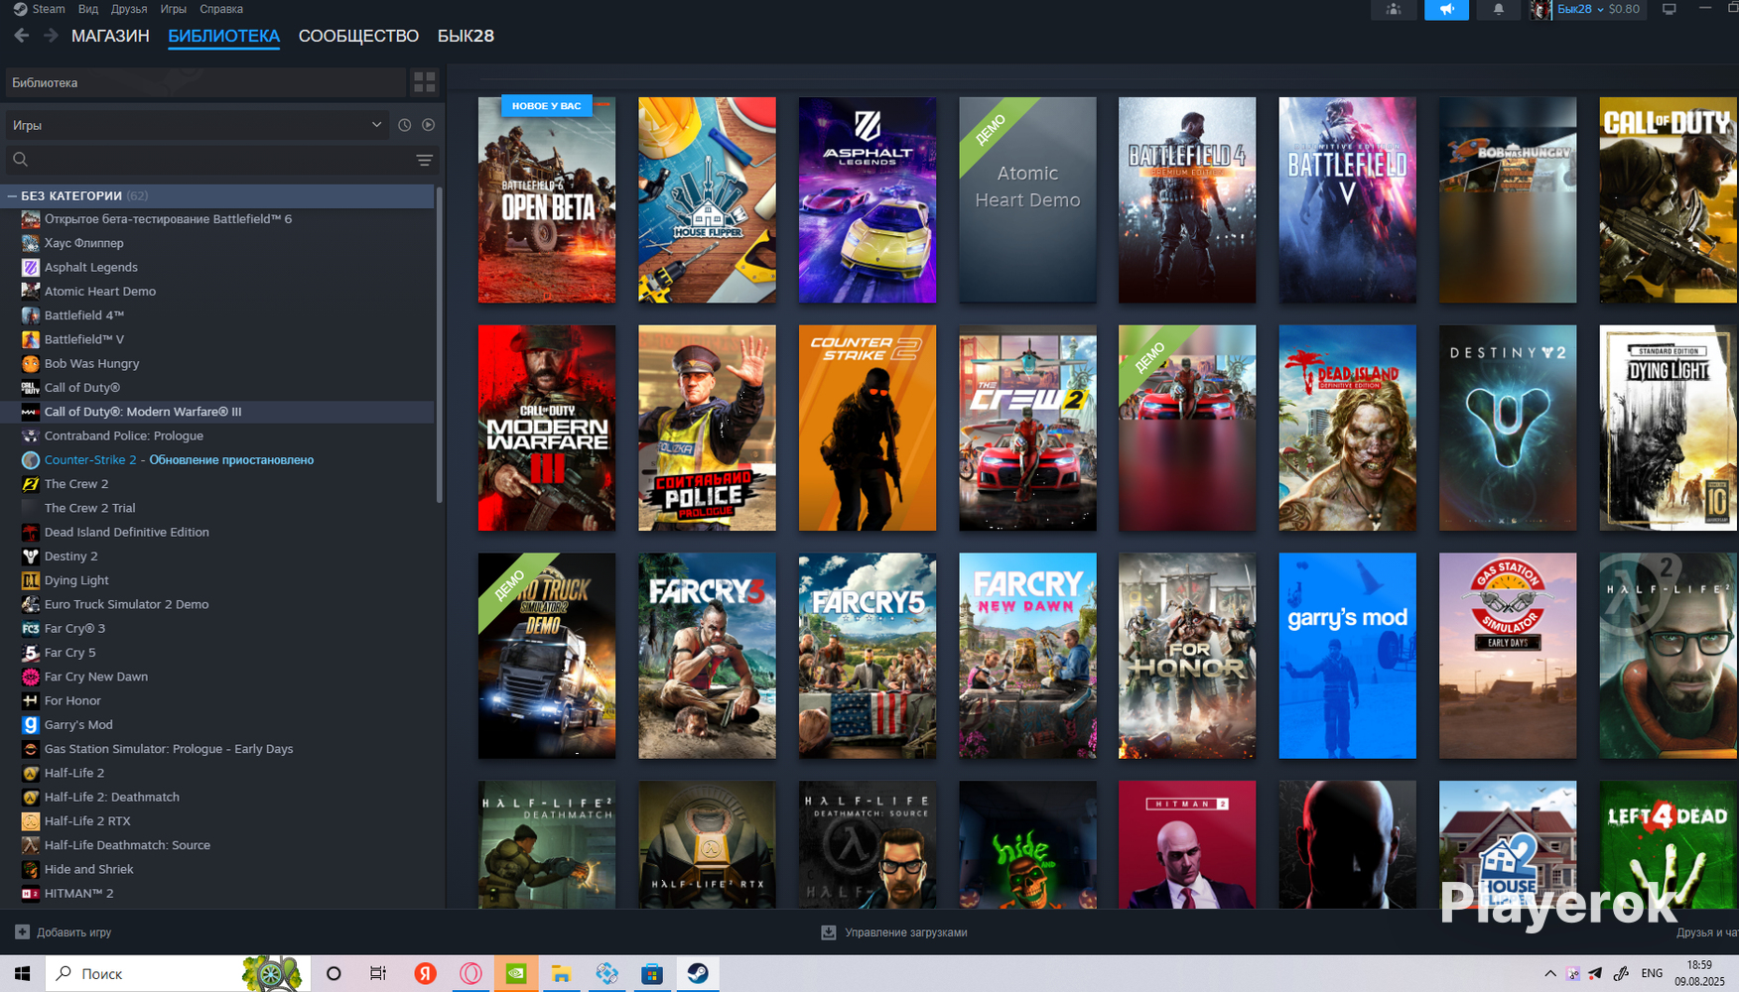Open the announcements megaphone button
Image resolution: width=1739 pixels, height=992 pixels.
[1446, 10]
